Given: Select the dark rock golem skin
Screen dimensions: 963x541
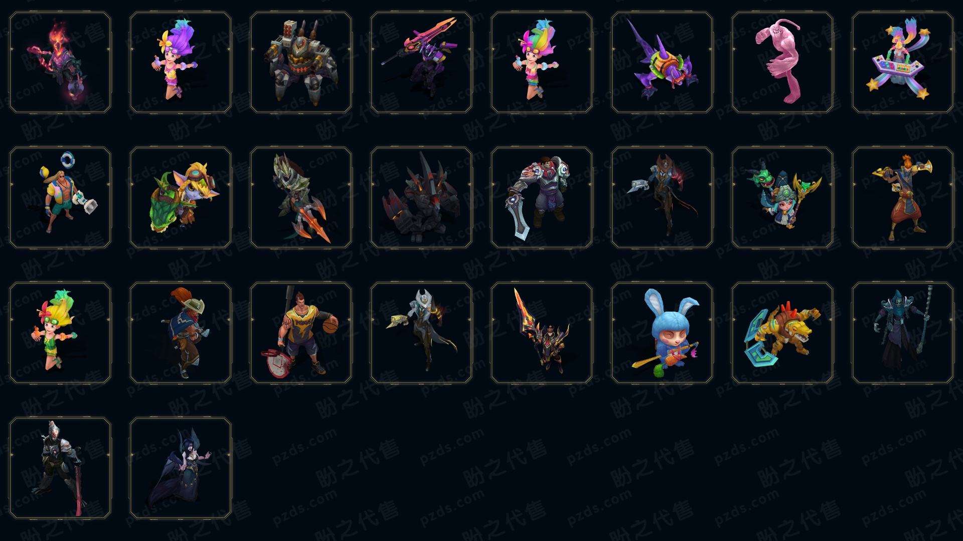Looking at the screenshot, I should click(x=421, y=197).
